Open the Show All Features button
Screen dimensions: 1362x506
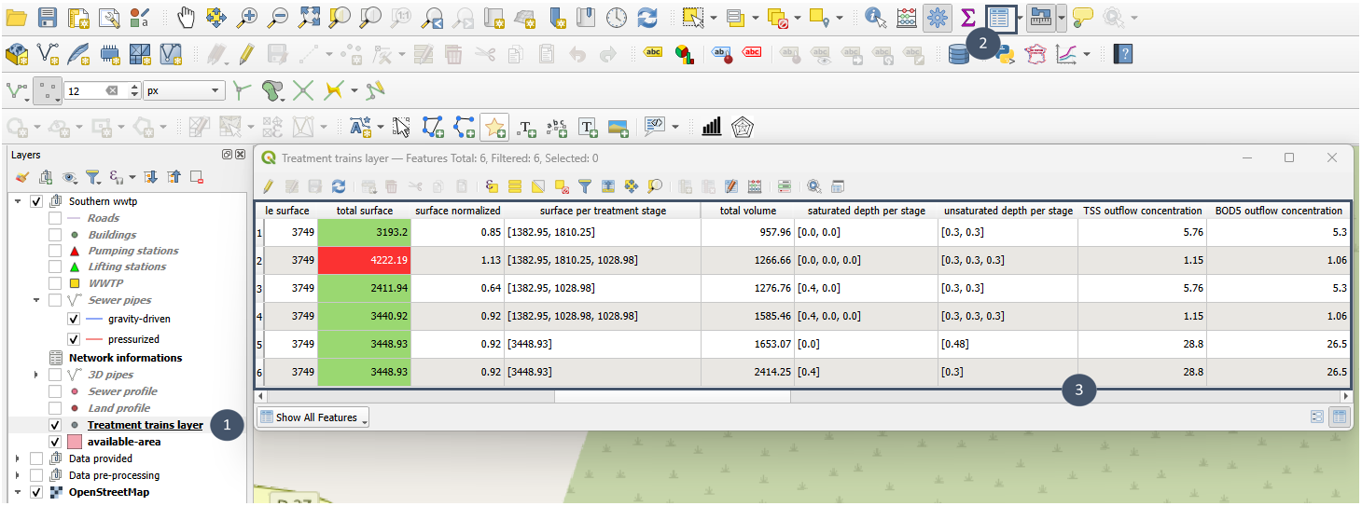point(313,417)
